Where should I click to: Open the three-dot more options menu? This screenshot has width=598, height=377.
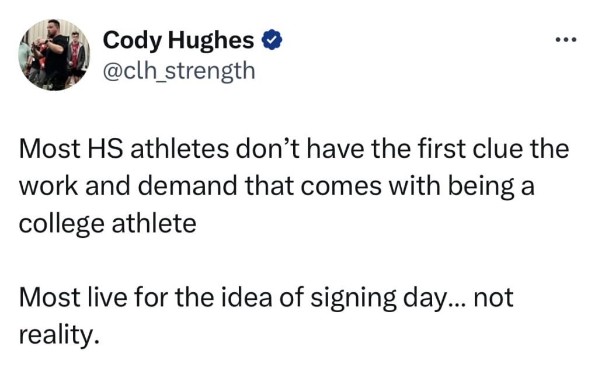566,39
